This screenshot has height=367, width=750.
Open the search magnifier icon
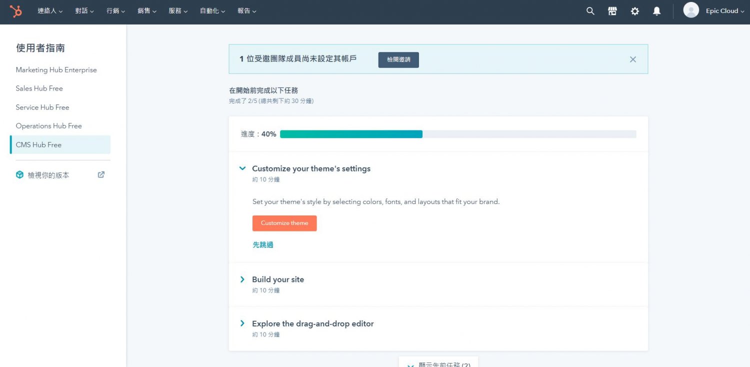590,11
